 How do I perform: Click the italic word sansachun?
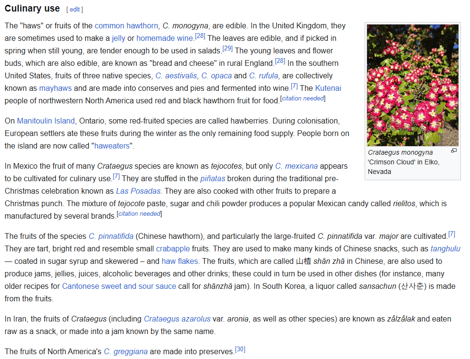(378, 286)
